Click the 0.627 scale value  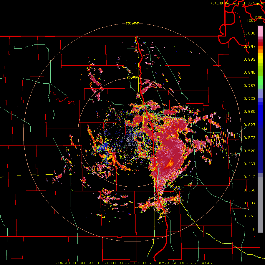(249, 125)
